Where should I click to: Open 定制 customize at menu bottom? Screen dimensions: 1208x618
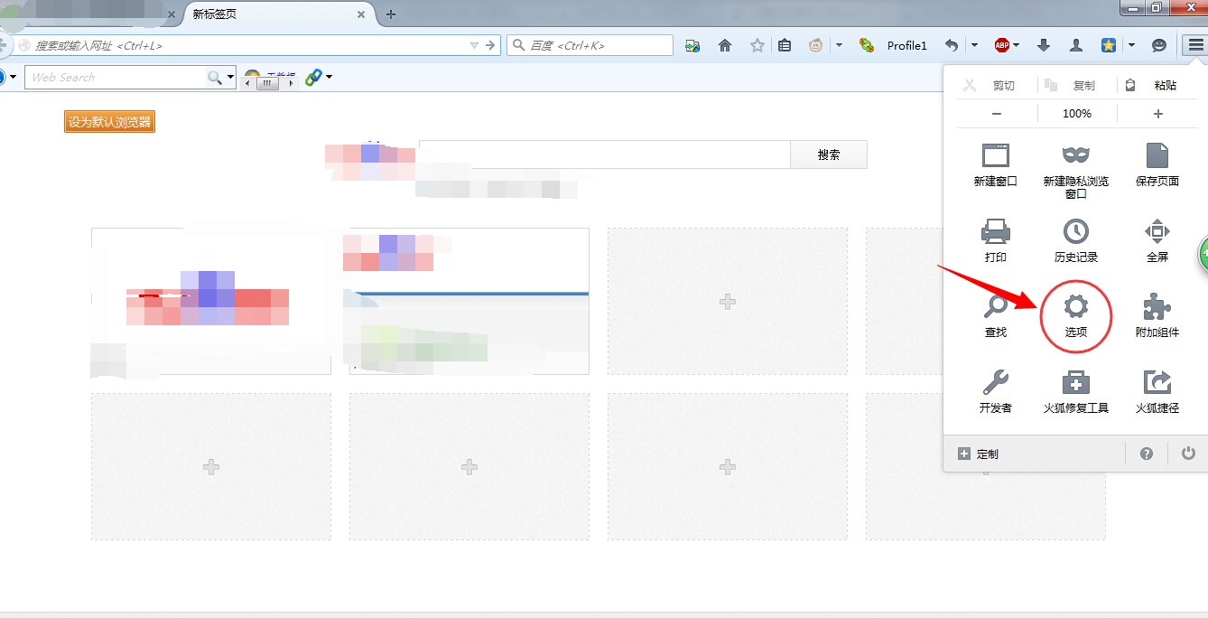pos(979,454)
